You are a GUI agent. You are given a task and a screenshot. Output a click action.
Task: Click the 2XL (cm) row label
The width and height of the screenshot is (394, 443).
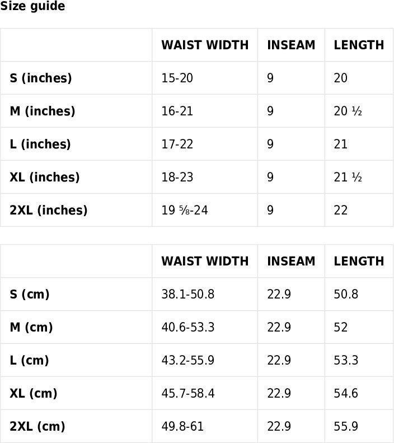pos(37,426)
